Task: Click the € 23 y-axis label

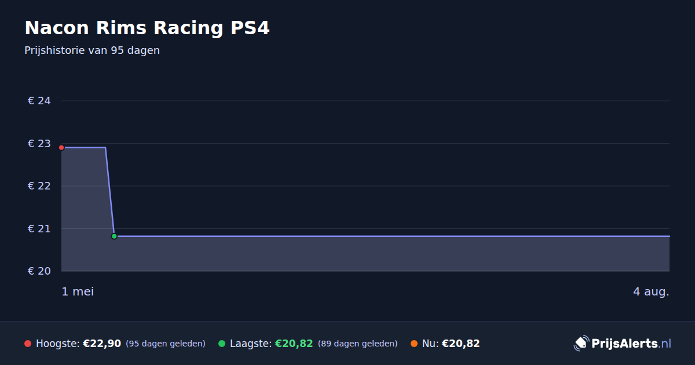Action: (x=39, y=144)
